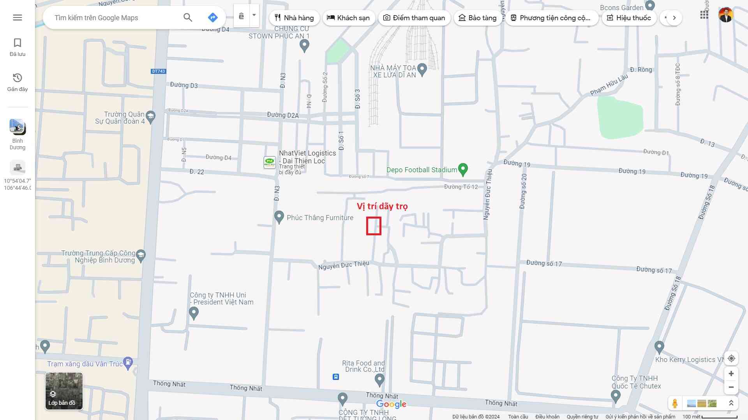
Task: Click the blue directions icon
Action: [x=212, y=17]
